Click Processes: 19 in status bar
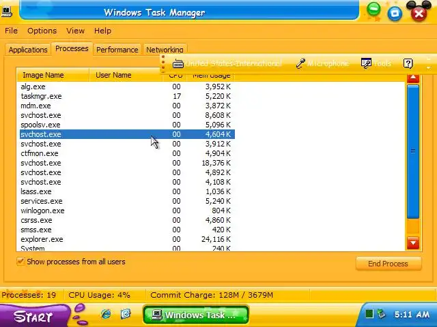Viewport: 437px width, 327px height. 29,295
